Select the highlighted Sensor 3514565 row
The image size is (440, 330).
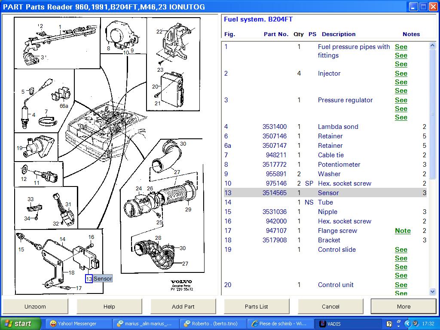pyautogui.click(x=325, y=193)
